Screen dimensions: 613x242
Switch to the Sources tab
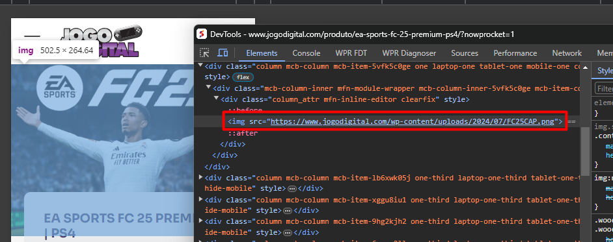[x=465, y=53]
